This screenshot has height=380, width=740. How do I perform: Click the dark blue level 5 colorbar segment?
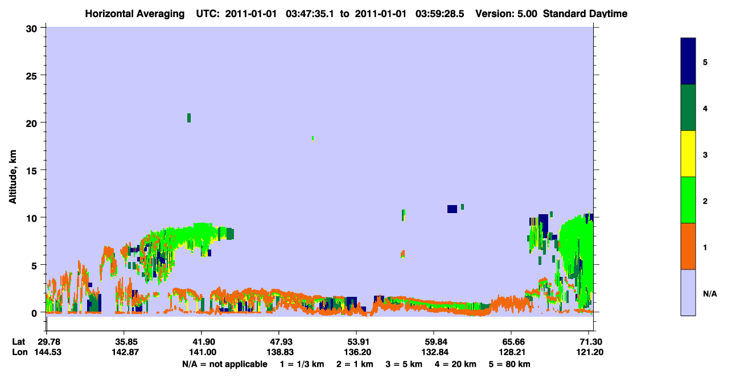[x=688, y=61]
